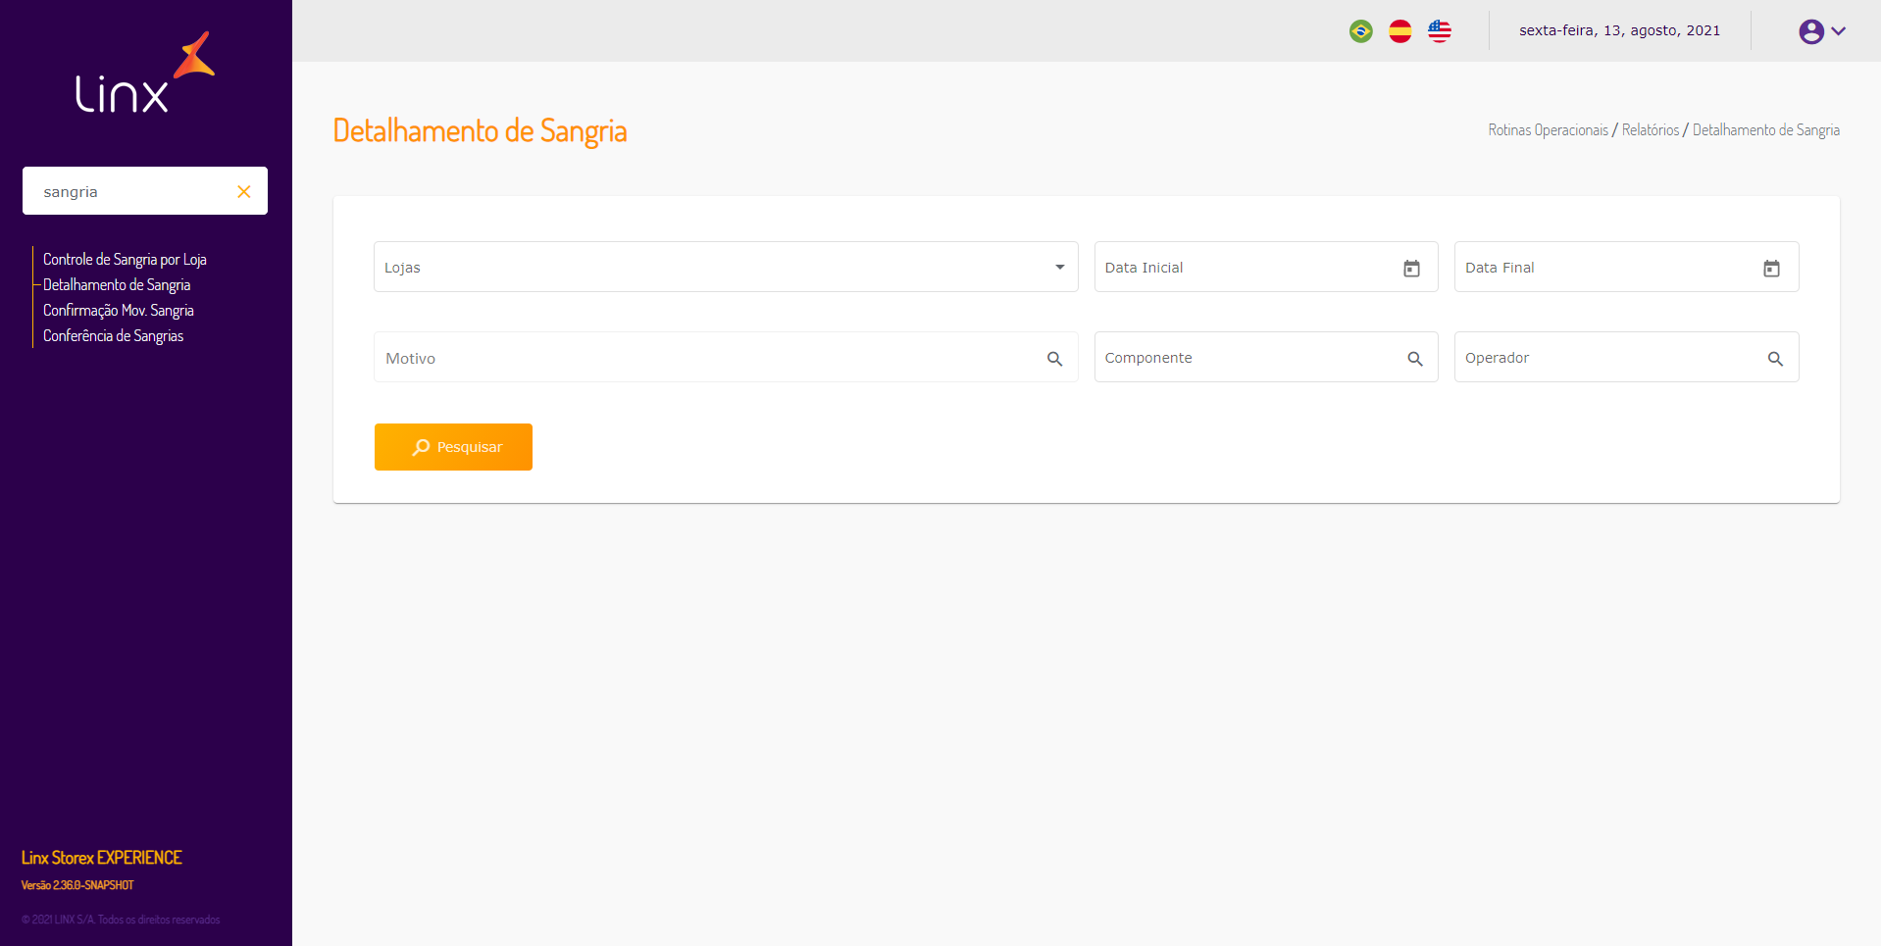Open Controle de Sangria por Loja
1882x946 pixels.
[125, 260]
